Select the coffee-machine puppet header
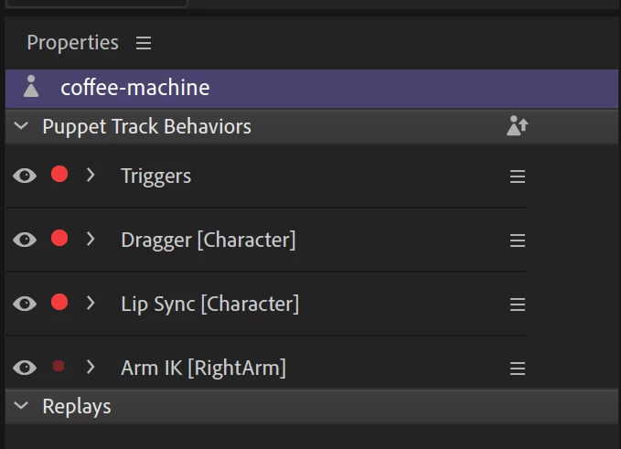Viewport: 621px width, 449px height. point(312,89)
